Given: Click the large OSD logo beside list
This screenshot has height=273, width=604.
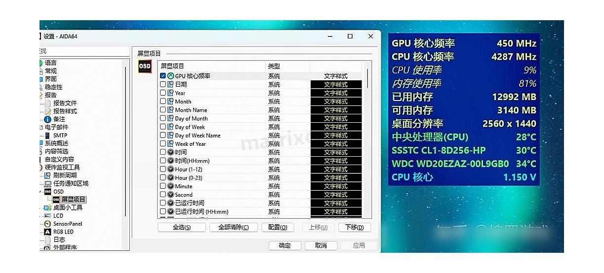Looking at the screenshot, I should pos(145,66).
